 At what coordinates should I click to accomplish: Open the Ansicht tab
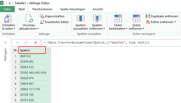point(98,9)
